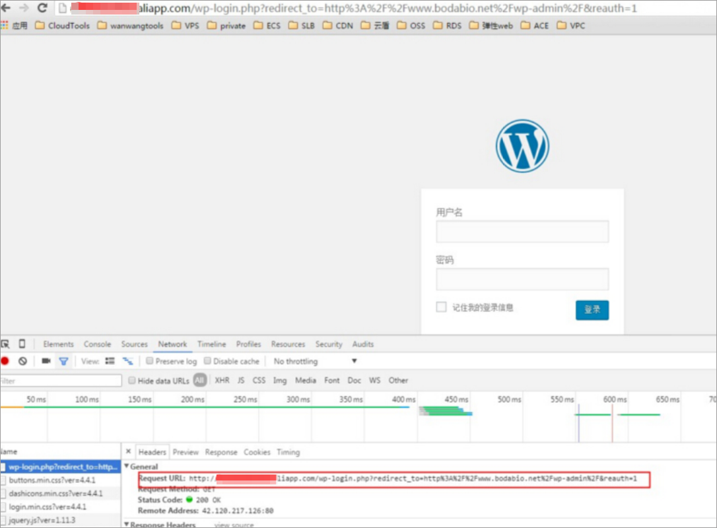The image size is (717, 528).
Task: Switch to the Timing request tab
Action: click(288, 452)
